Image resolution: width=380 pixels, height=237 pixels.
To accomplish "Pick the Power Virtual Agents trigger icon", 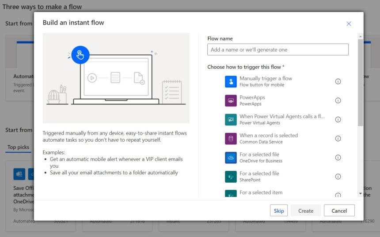I will [231, 120].
